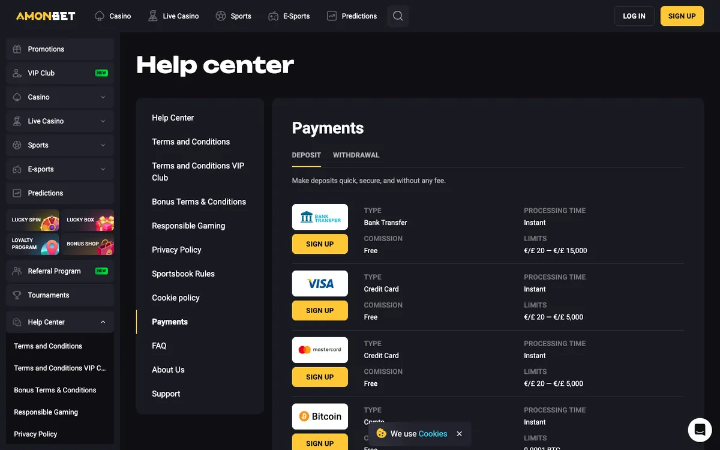This screenshot has height=450, width=720.
Task: Click SIGN UP under Bank Transfer
Action: [320, 244]
